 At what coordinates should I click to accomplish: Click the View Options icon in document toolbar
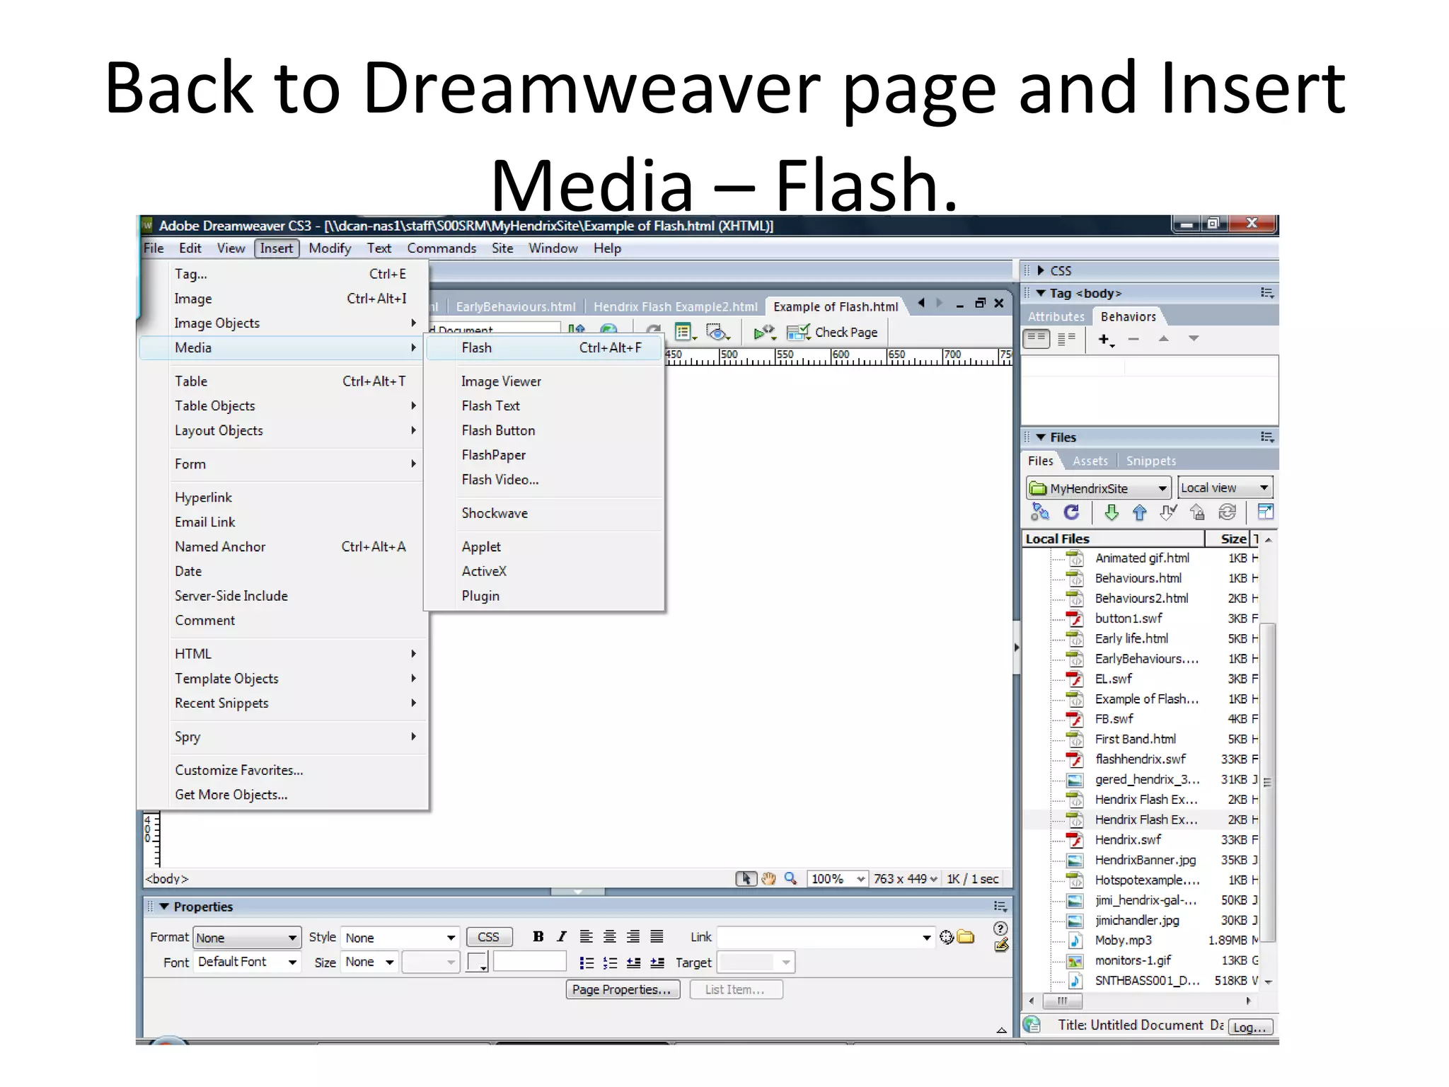coord(684,332)
